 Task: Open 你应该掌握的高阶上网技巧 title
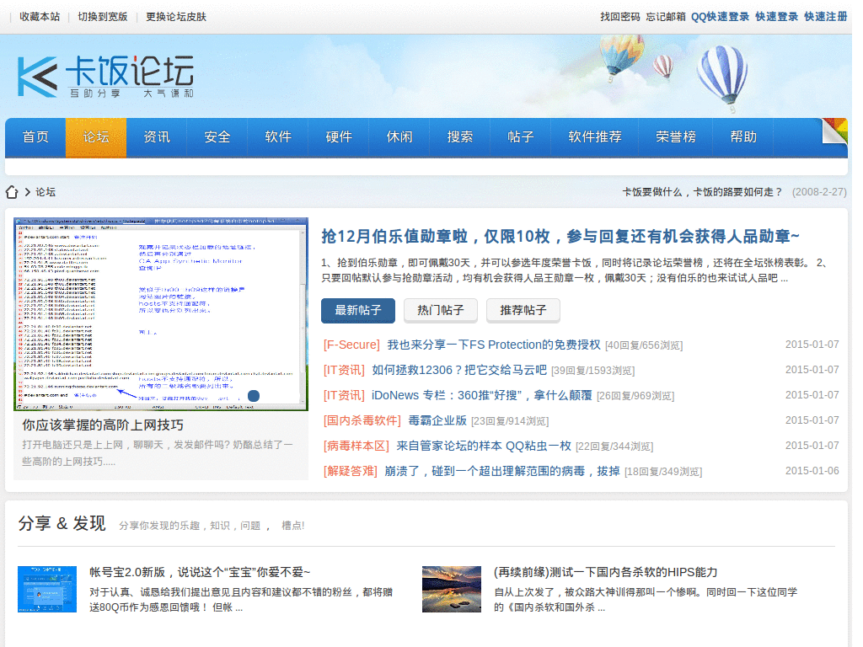[x=102, y=425]
